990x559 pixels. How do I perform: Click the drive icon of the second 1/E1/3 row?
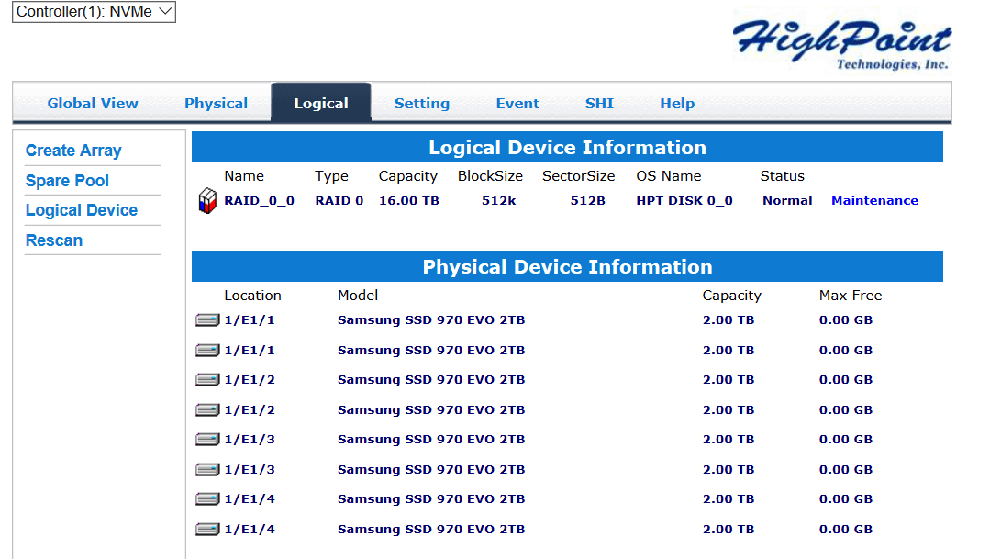point(207,469)
